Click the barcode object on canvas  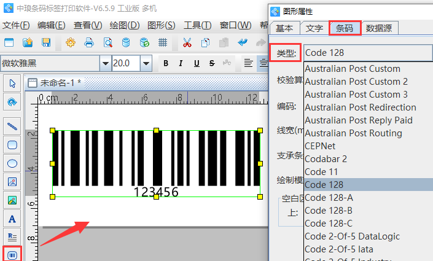pos(156,163)
